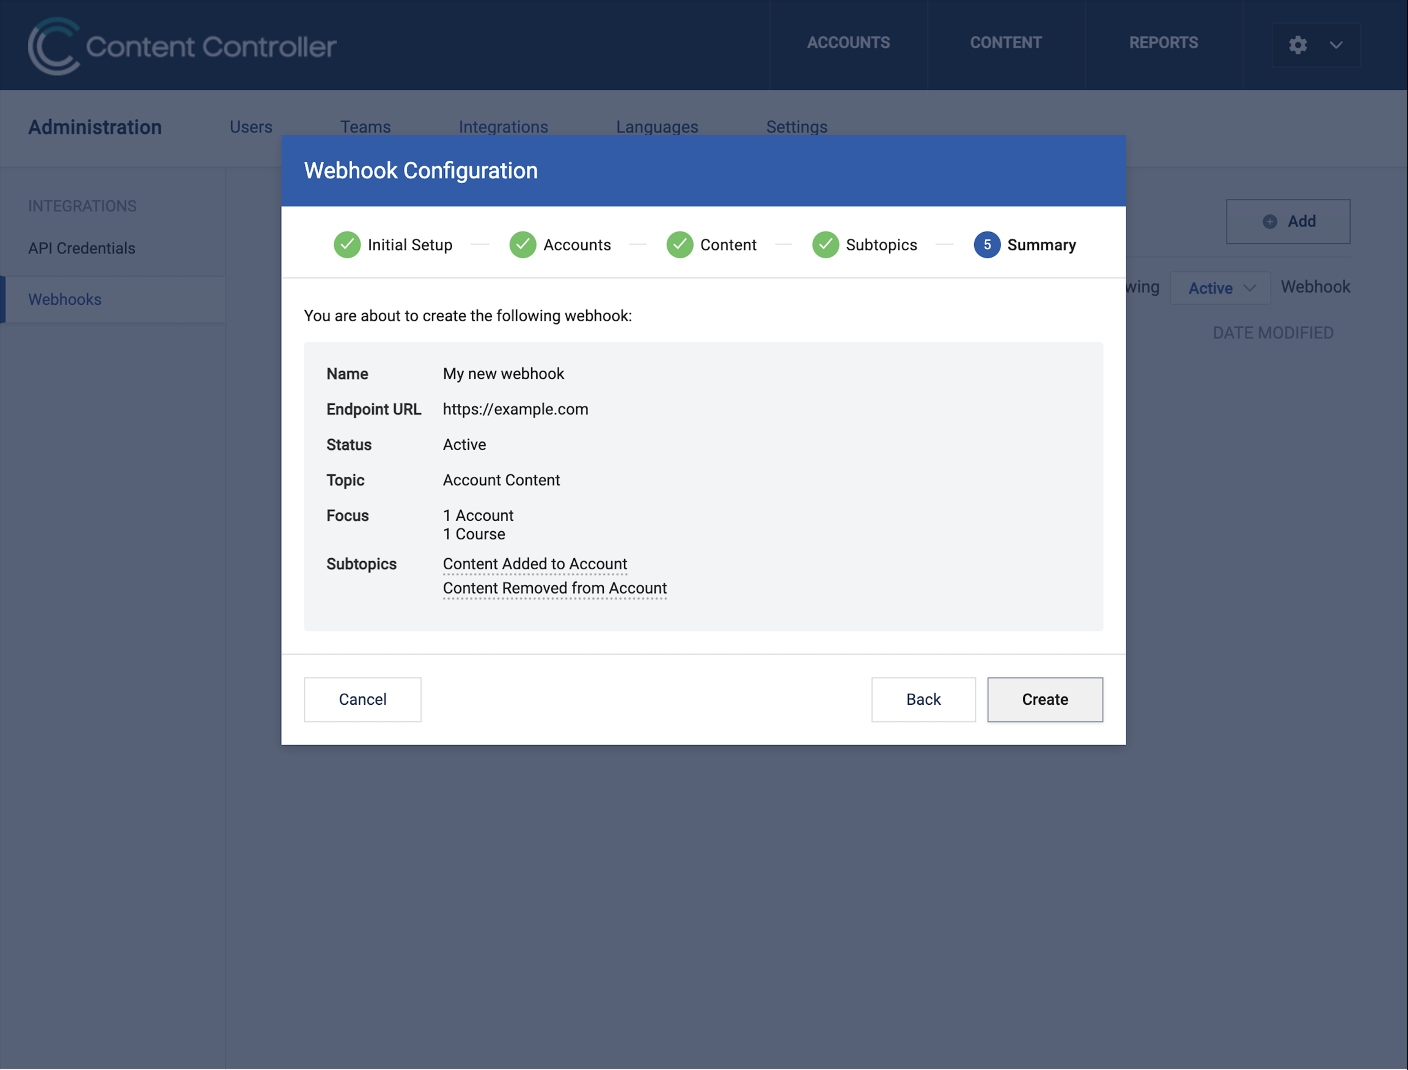This screenshot has height=1070, width=1408.
Task: Click the Content Controller logo
Action: click(182, 46)
